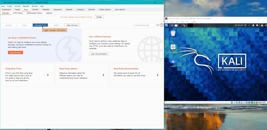Click VirtualBox display settings status icon
The width and height of the screenshot is (267, 130).
coord(247,102)
